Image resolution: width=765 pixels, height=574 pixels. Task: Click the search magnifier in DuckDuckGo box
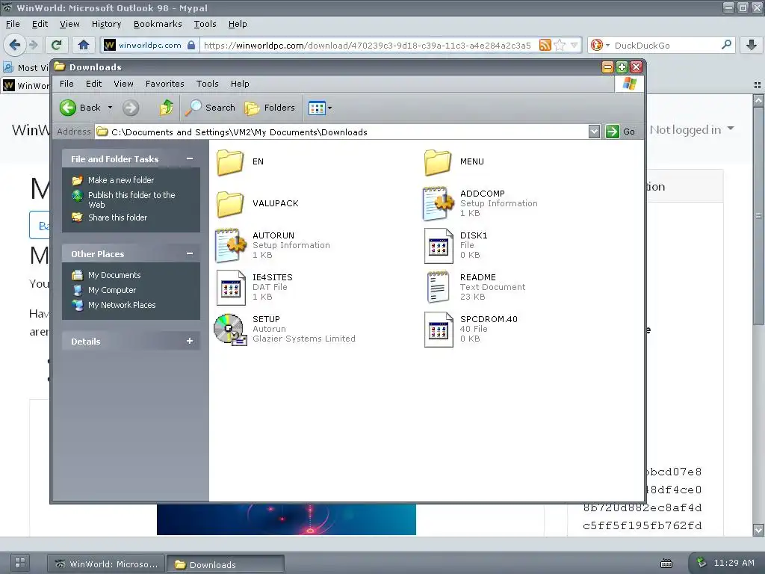pos(726,45)
